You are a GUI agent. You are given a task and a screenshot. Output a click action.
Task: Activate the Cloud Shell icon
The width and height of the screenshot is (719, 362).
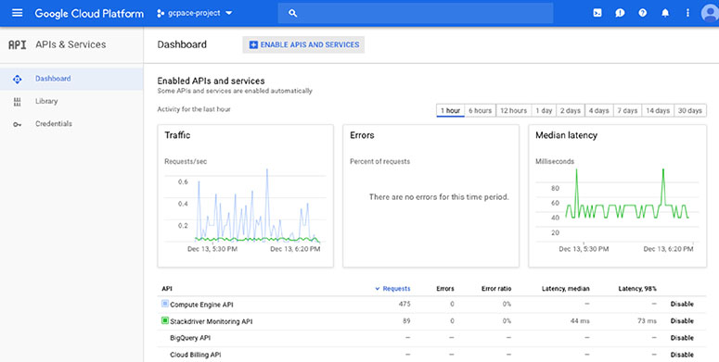click(x=597, y=13)
